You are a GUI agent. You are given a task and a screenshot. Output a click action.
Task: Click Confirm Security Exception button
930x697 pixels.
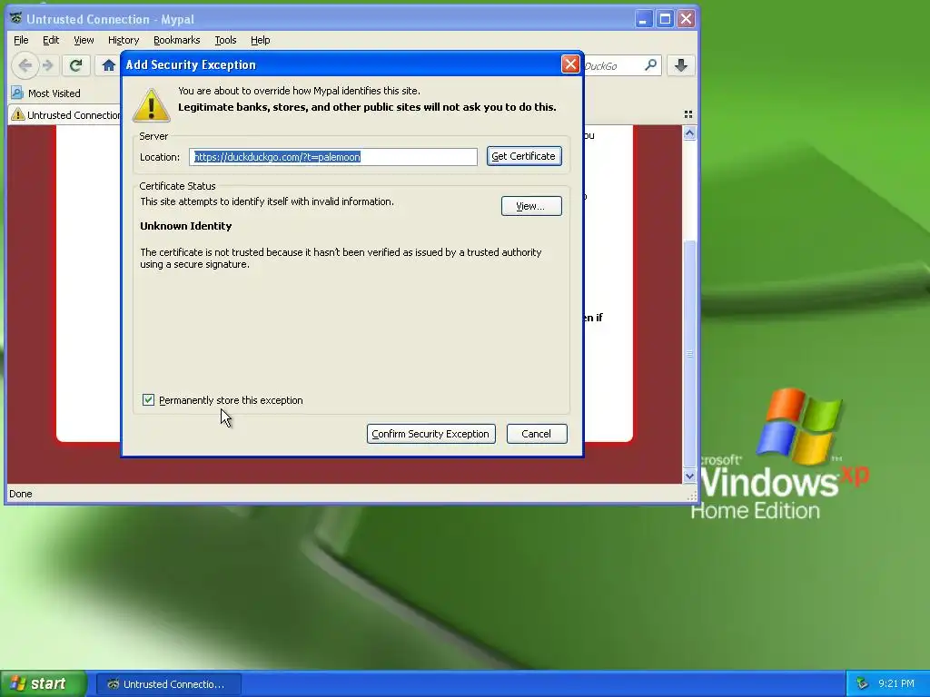[x=431, y=434]
